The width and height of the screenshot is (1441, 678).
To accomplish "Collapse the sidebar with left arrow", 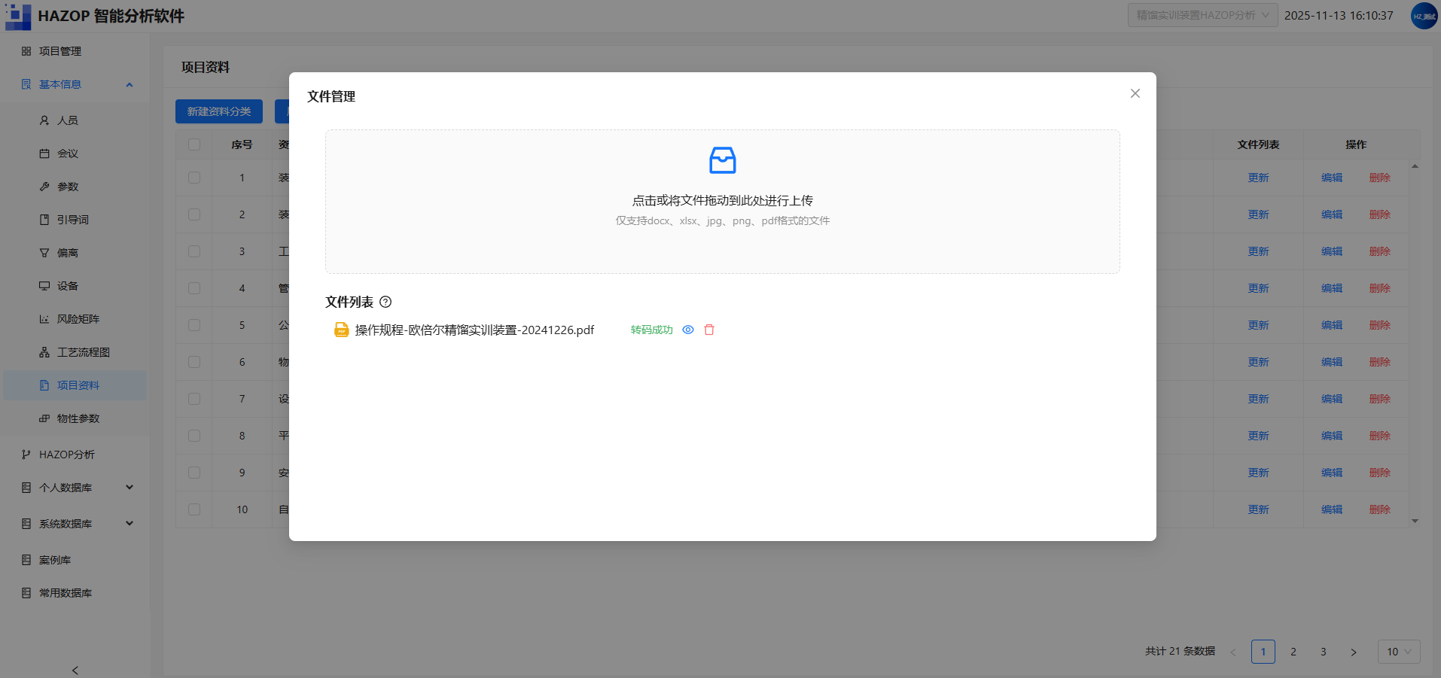I will (75, 670).
